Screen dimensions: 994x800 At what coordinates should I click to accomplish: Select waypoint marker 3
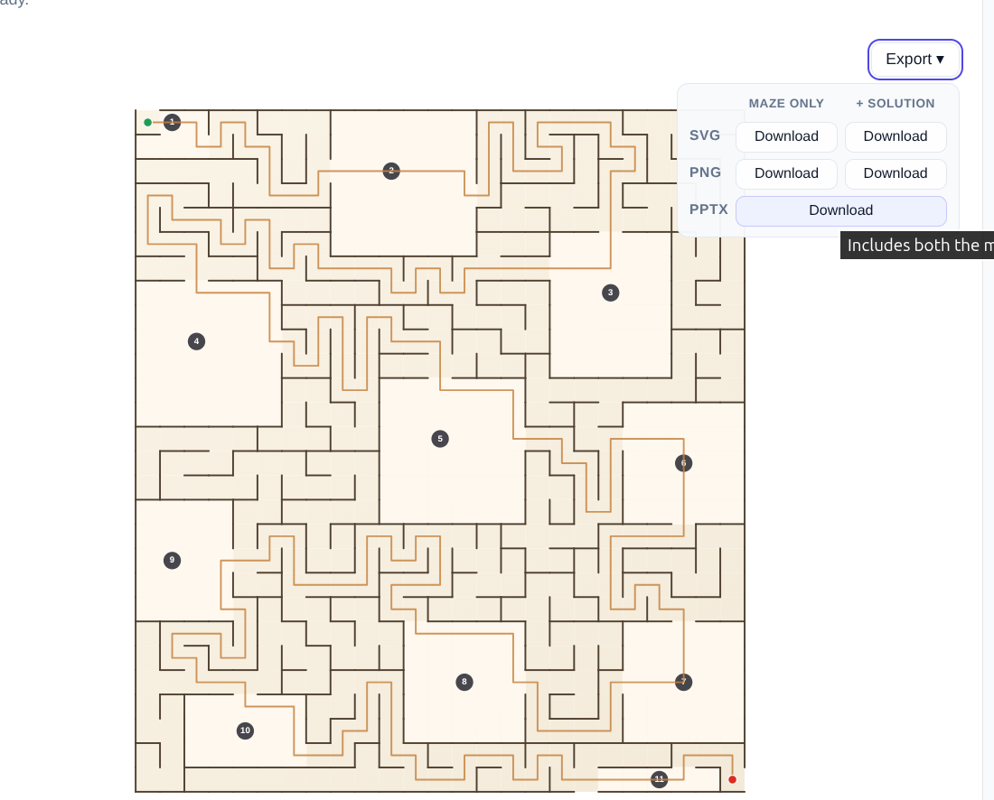[610, 292]
